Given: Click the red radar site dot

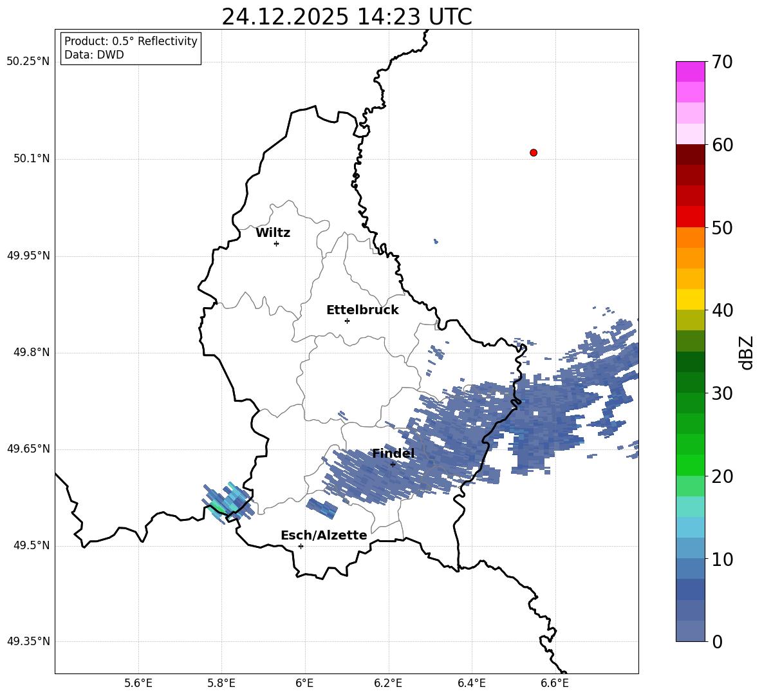Looking at the screenshot, I should click(x=534, y=153).
